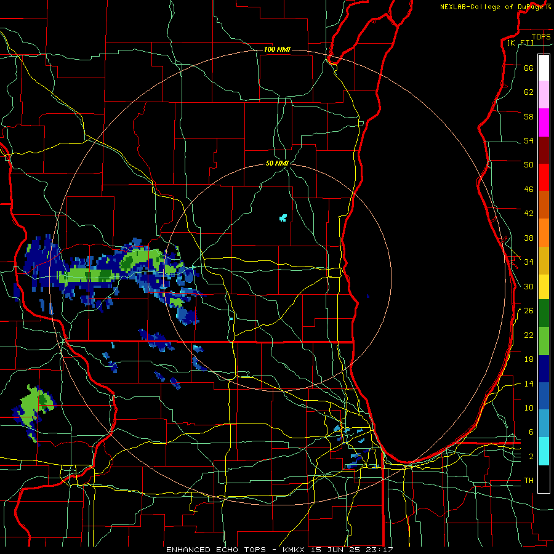This screenshot has height=554, width=554.
Task: Click the white swatch in TOPS legend
Action: [544, 68]
